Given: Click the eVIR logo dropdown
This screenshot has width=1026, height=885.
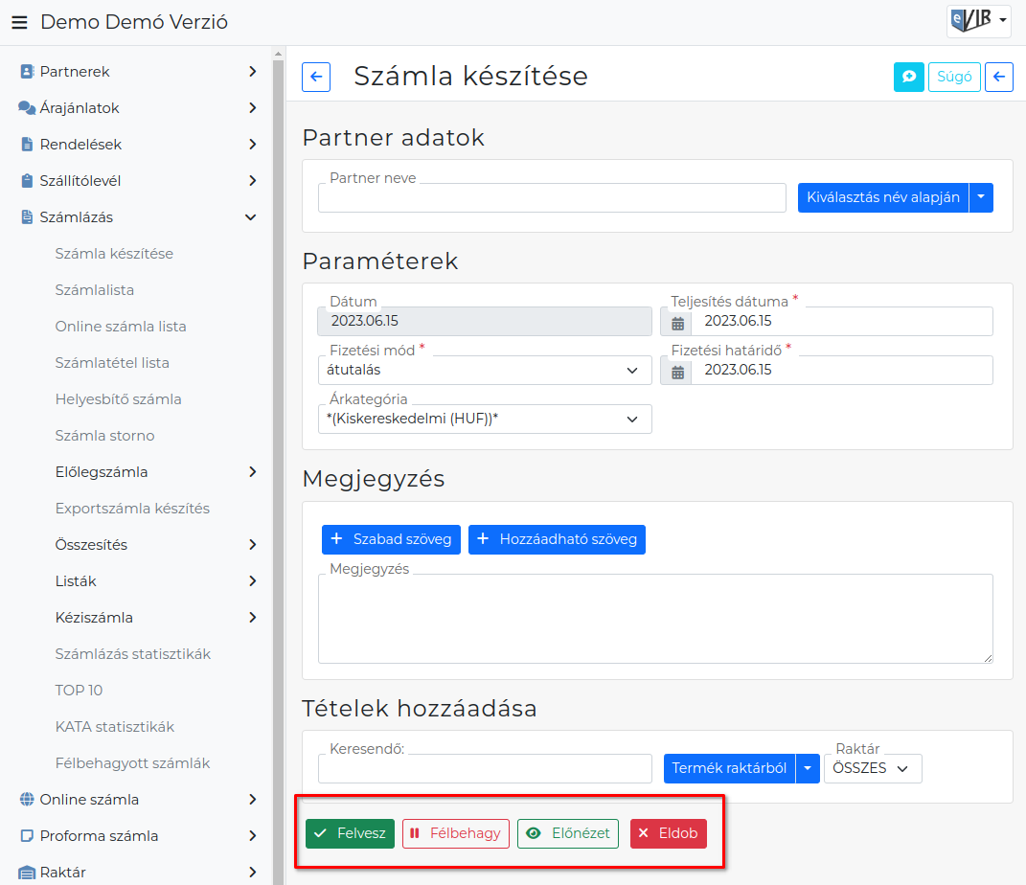Looking at the screenshot, I should coord(978,20).
